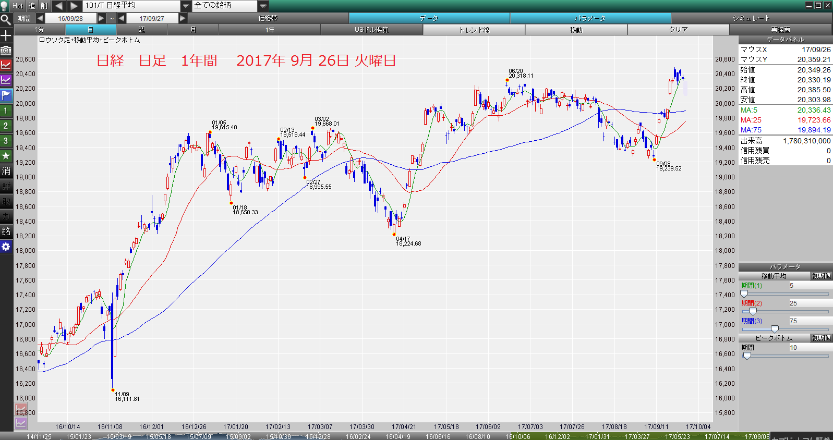Open the 全ての銘柄 filter dropdown
The image size is (833, 440).
coord(263,6)
